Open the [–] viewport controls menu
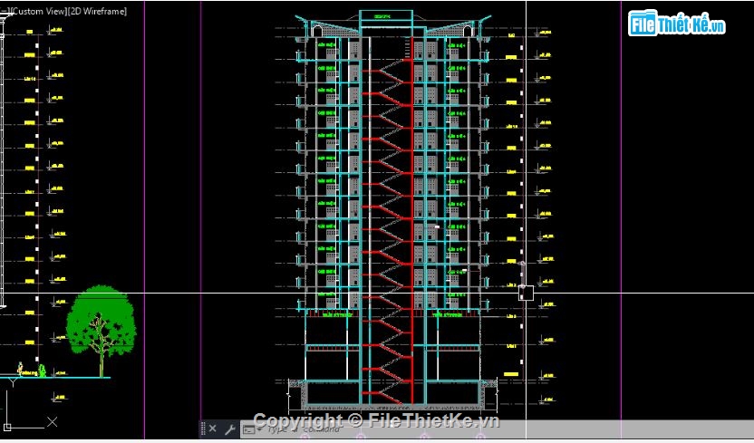 pyautogui.click(x=5, y=11)
